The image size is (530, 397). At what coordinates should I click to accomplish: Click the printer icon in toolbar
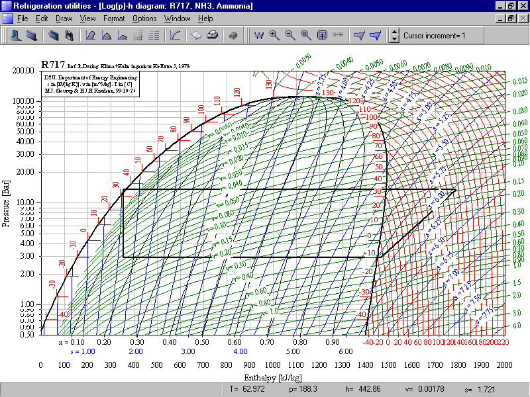click(x=212, y=36)
